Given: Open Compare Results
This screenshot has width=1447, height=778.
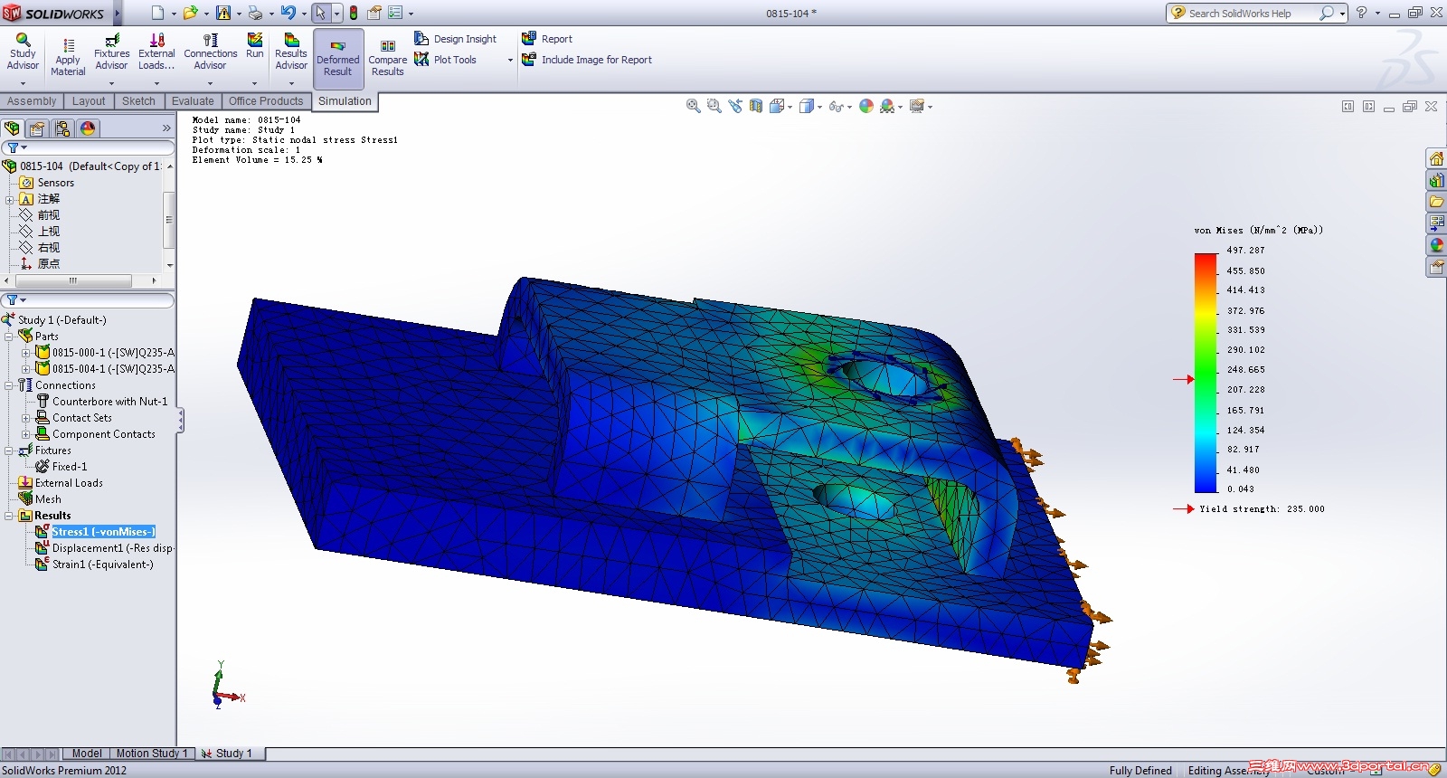Looking at the screenshot, I should click(x=387, y=59).
